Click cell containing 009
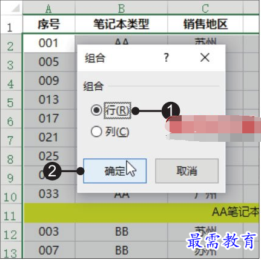 tap(48, 81)
